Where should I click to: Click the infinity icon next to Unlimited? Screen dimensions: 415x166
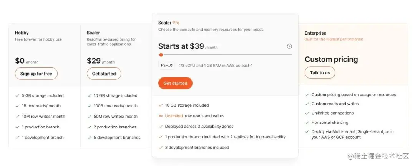(x=161, y=116)
